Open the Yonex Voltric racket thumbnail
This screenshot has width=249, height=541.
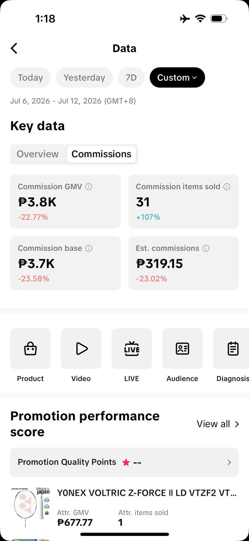coord(30,507)
